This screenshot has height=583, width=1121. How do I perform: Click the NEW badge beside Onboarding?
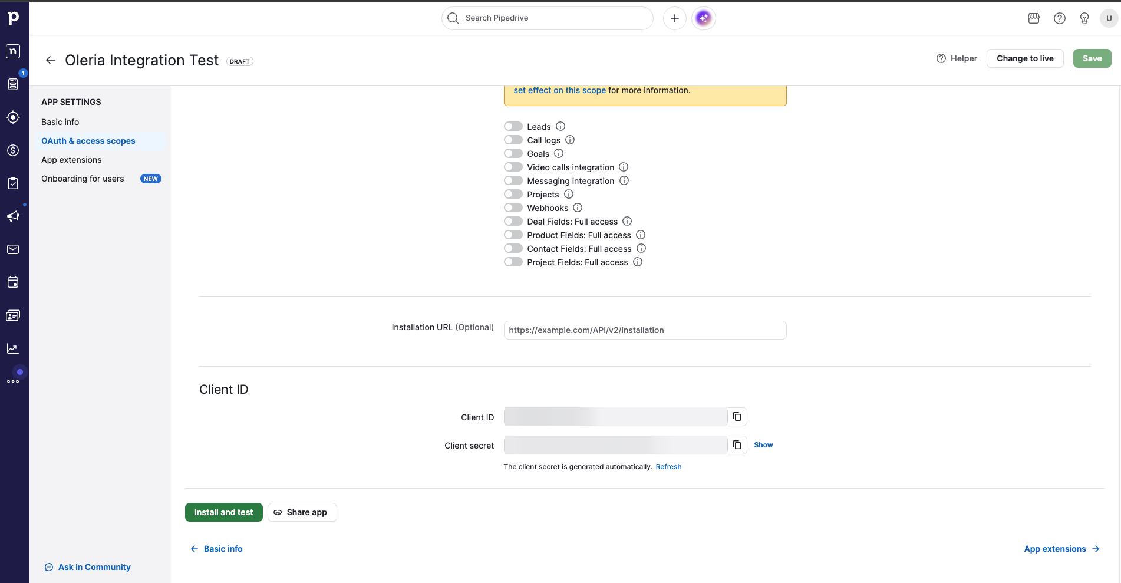tap(151, 179)
